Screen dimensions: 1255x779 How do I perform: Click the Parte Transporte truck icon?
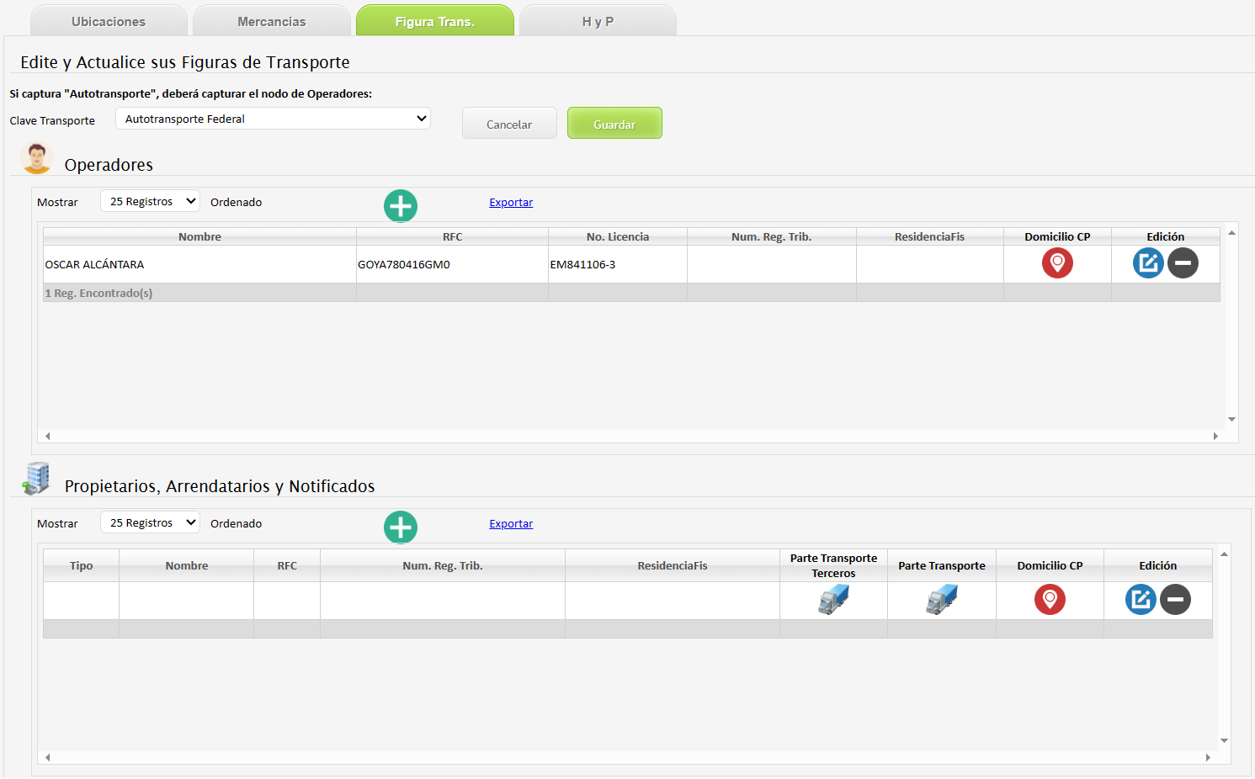tap(941, 600)
